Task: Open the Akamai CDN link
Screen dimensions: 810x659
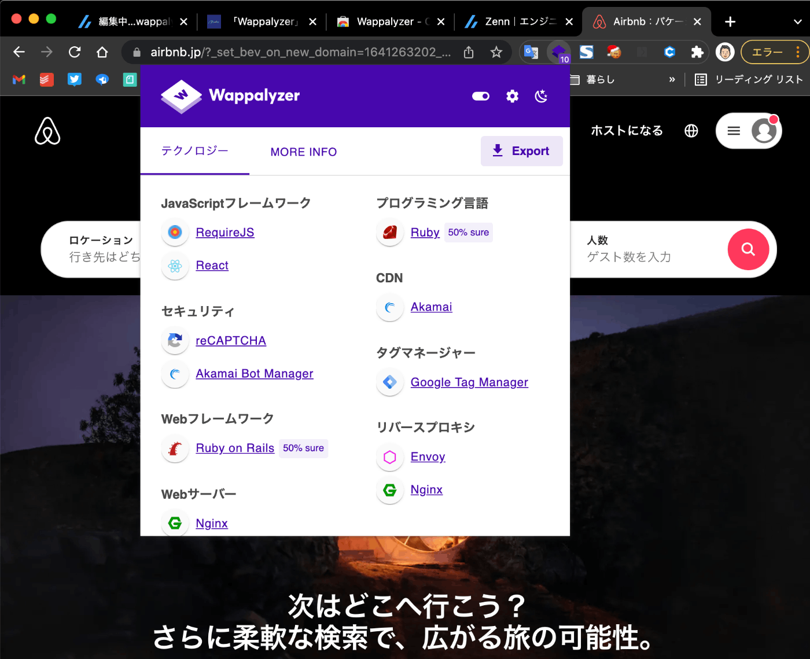Action: click(x=431, y=307)
